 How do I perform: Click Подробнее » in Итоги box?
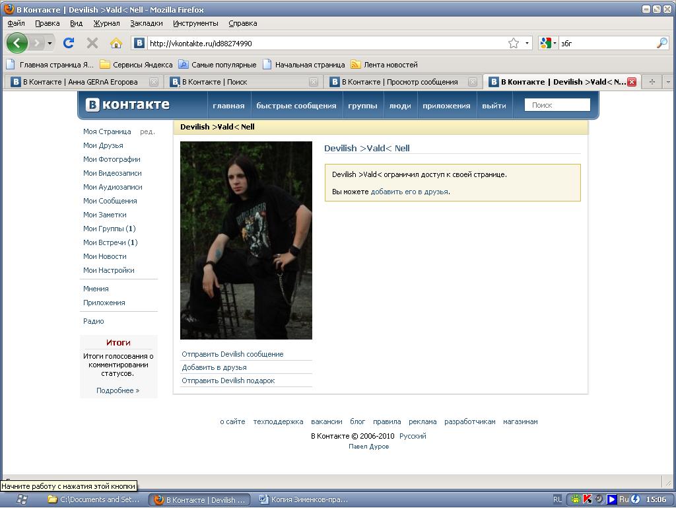tap(118, 390)
